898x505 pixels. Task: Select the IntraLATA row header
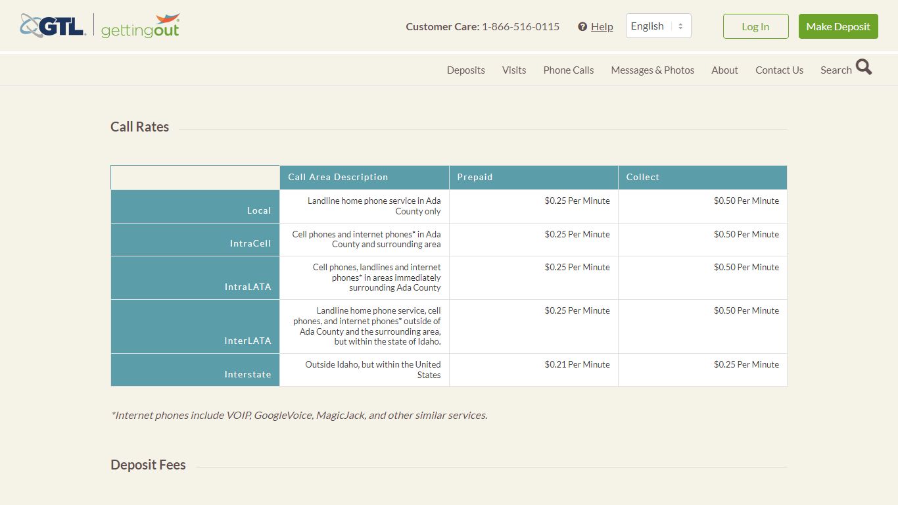tap(195, 278)
